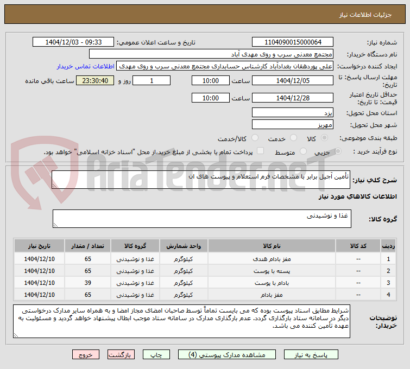Screen dimensions: 410x369
Task: Select the مغز بادام item in row 4
Action: [272, 295]
